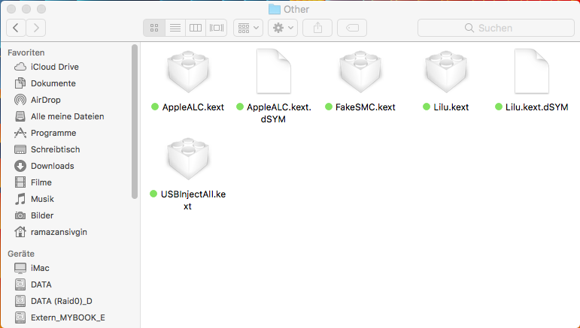The height and width of the screenshot is (328, 580).
Task: Select the USBInjectAll.kext brick icon
Action: (x=188, y=158)
